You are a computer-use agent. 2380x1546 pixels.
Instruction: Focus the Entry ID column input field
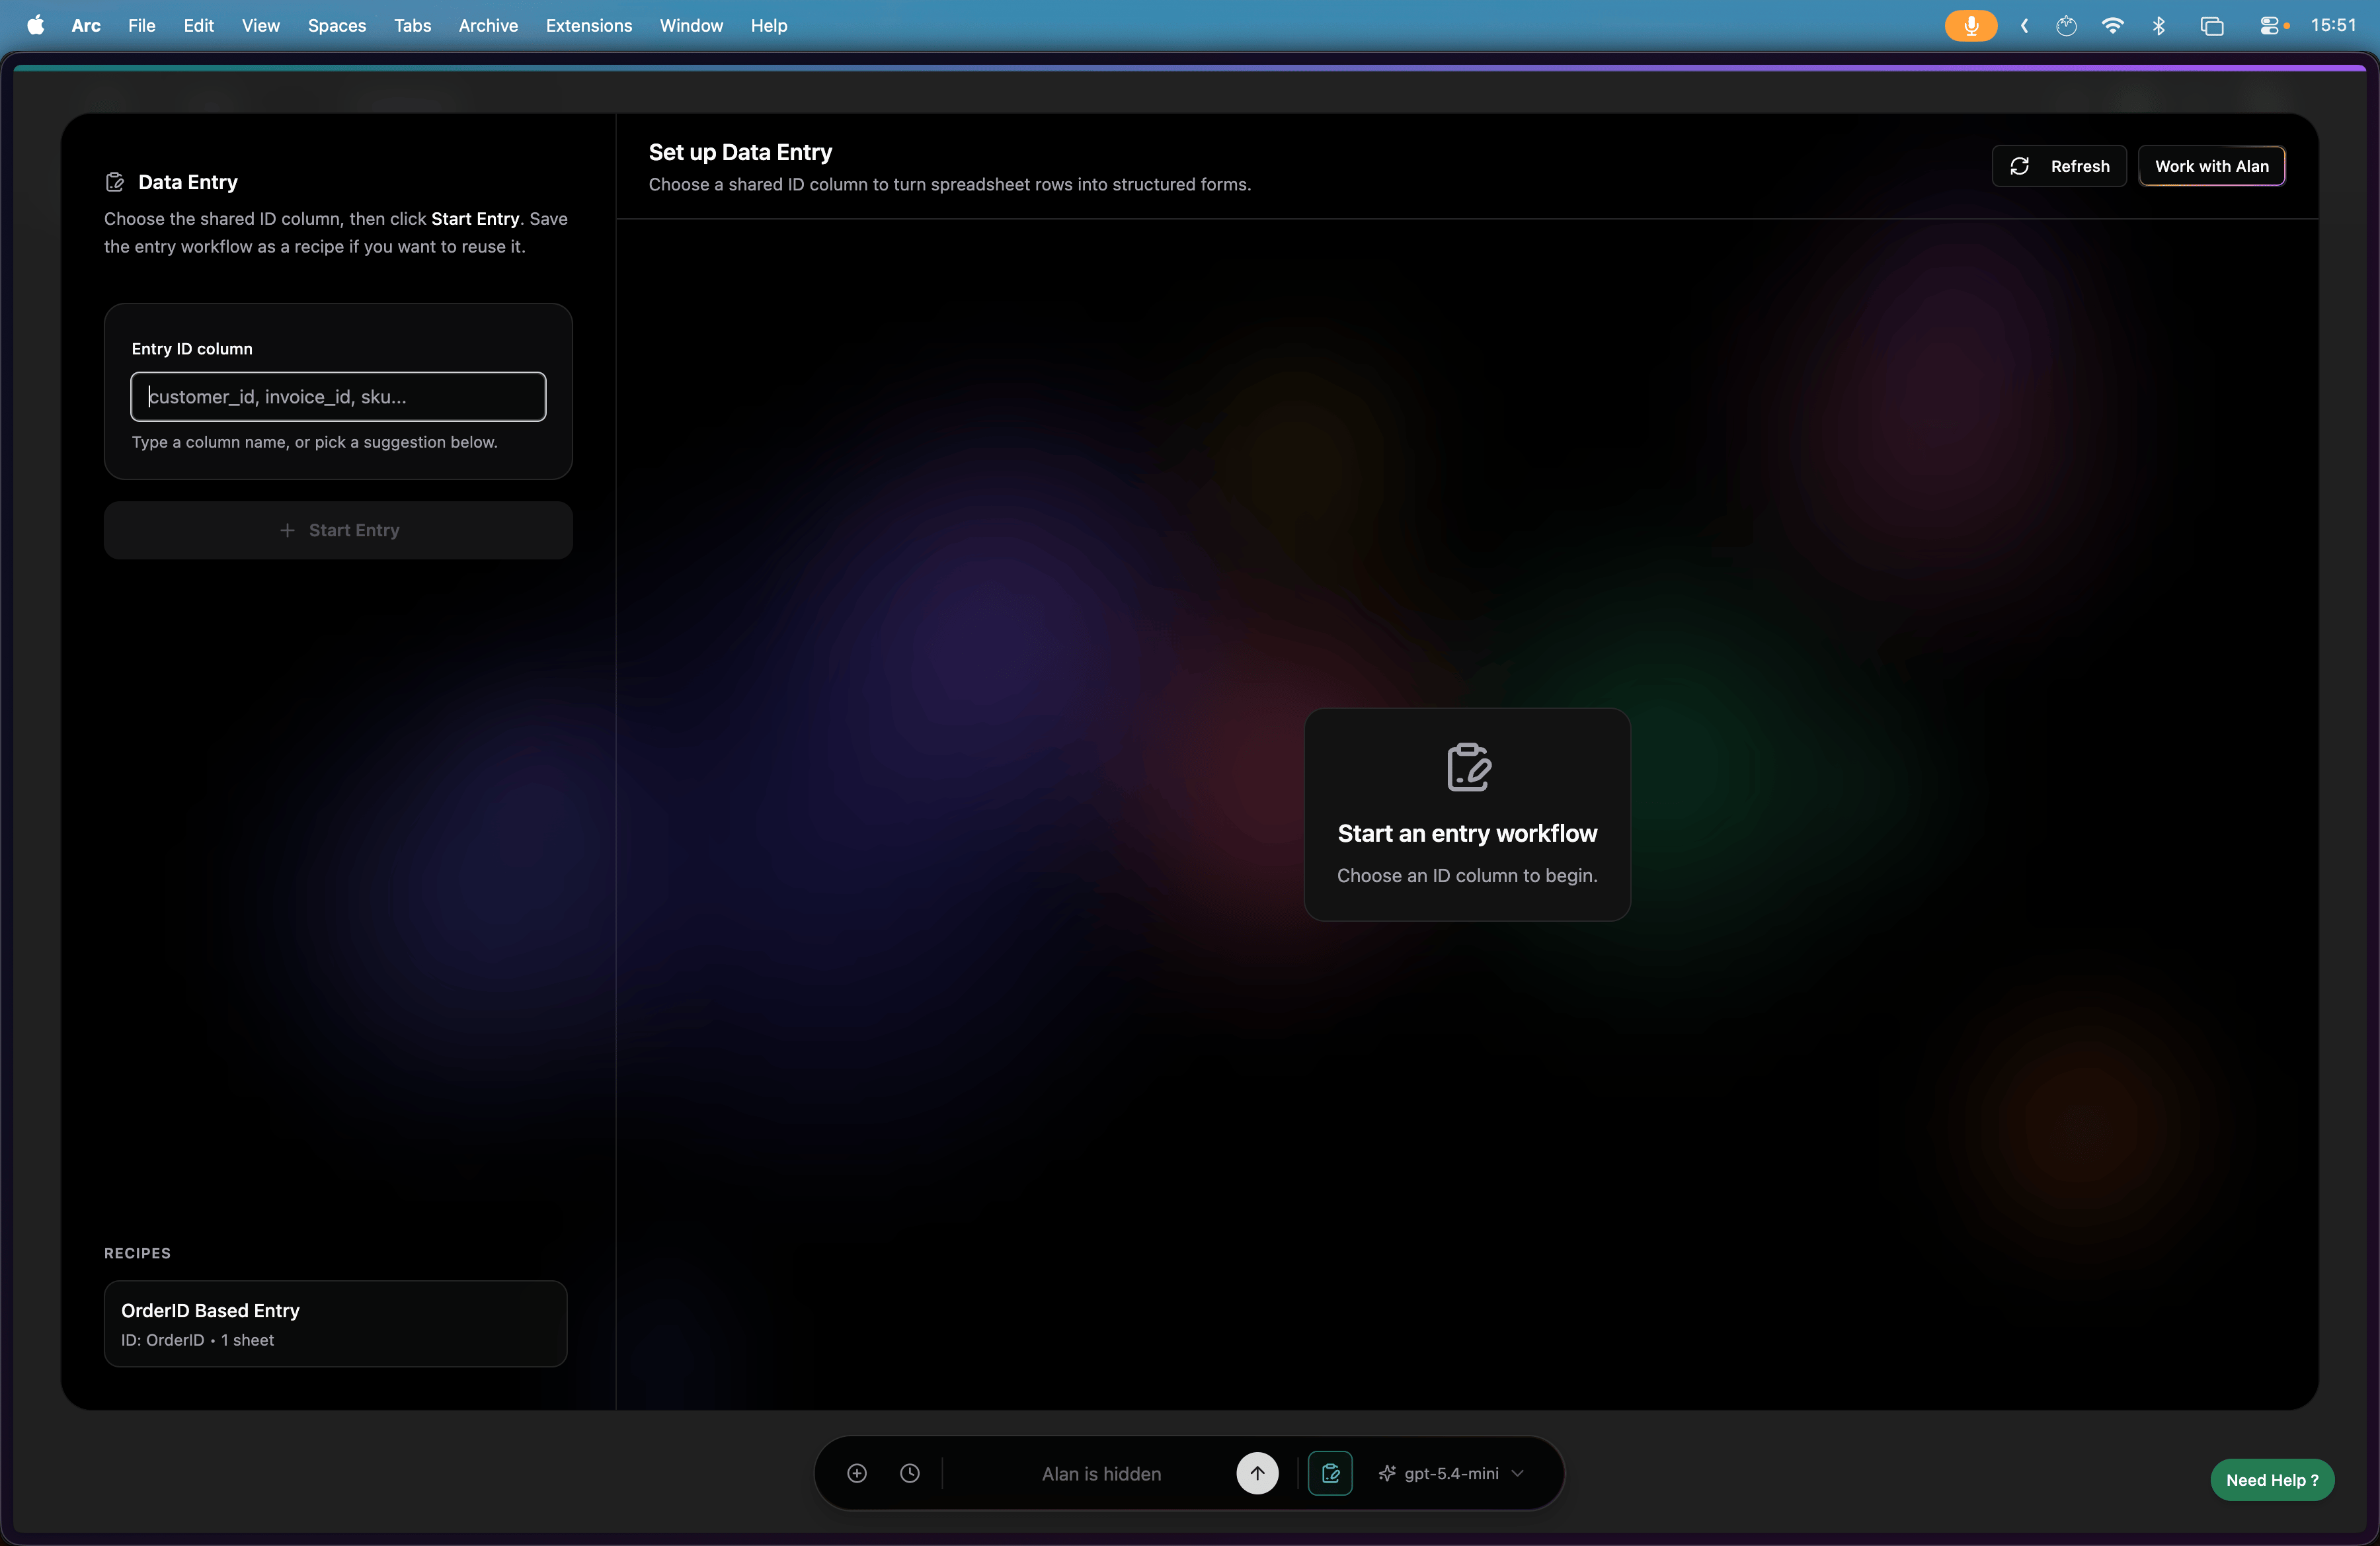[338, 397]
